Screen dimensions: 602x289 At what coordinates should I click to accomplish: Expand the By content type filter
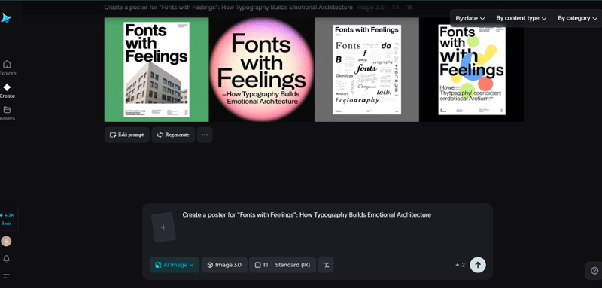521,18
